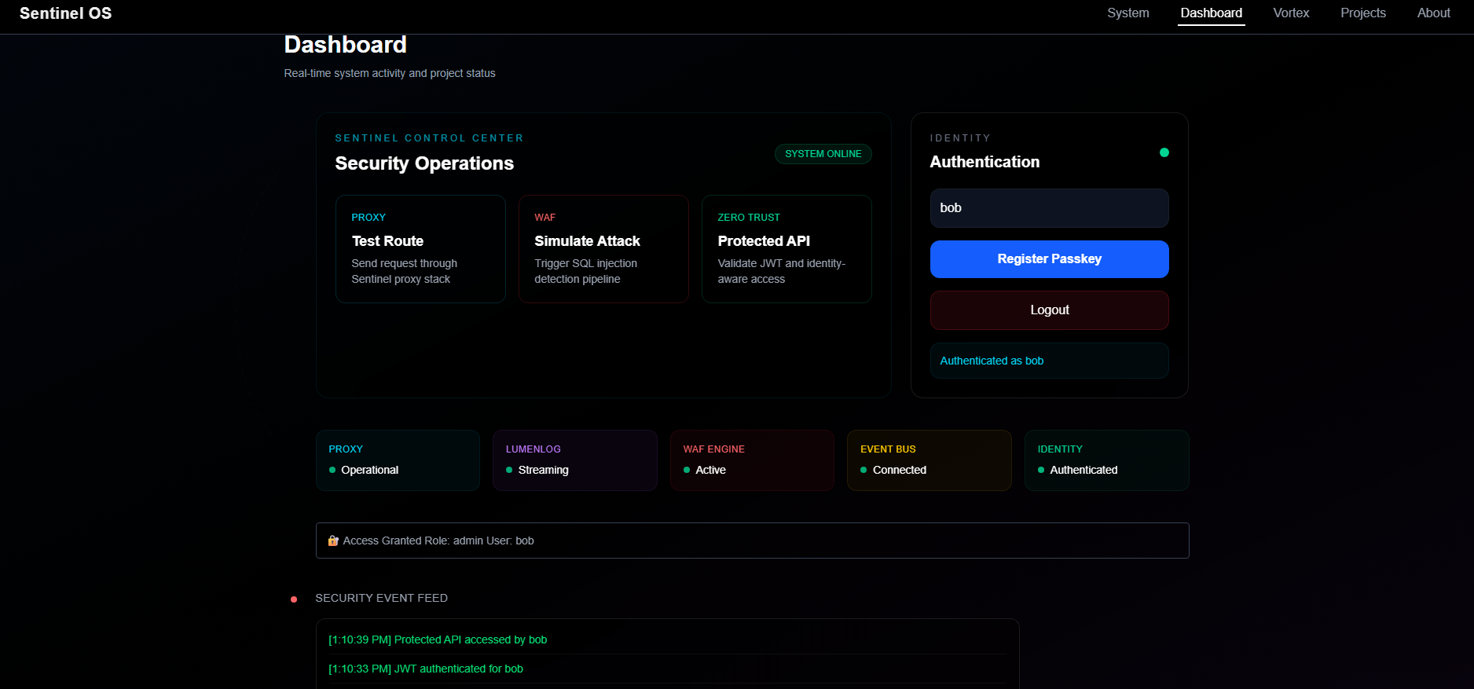Focus the username field containing bob
The image size is (1474, 689).
[x=1049, y=208]
